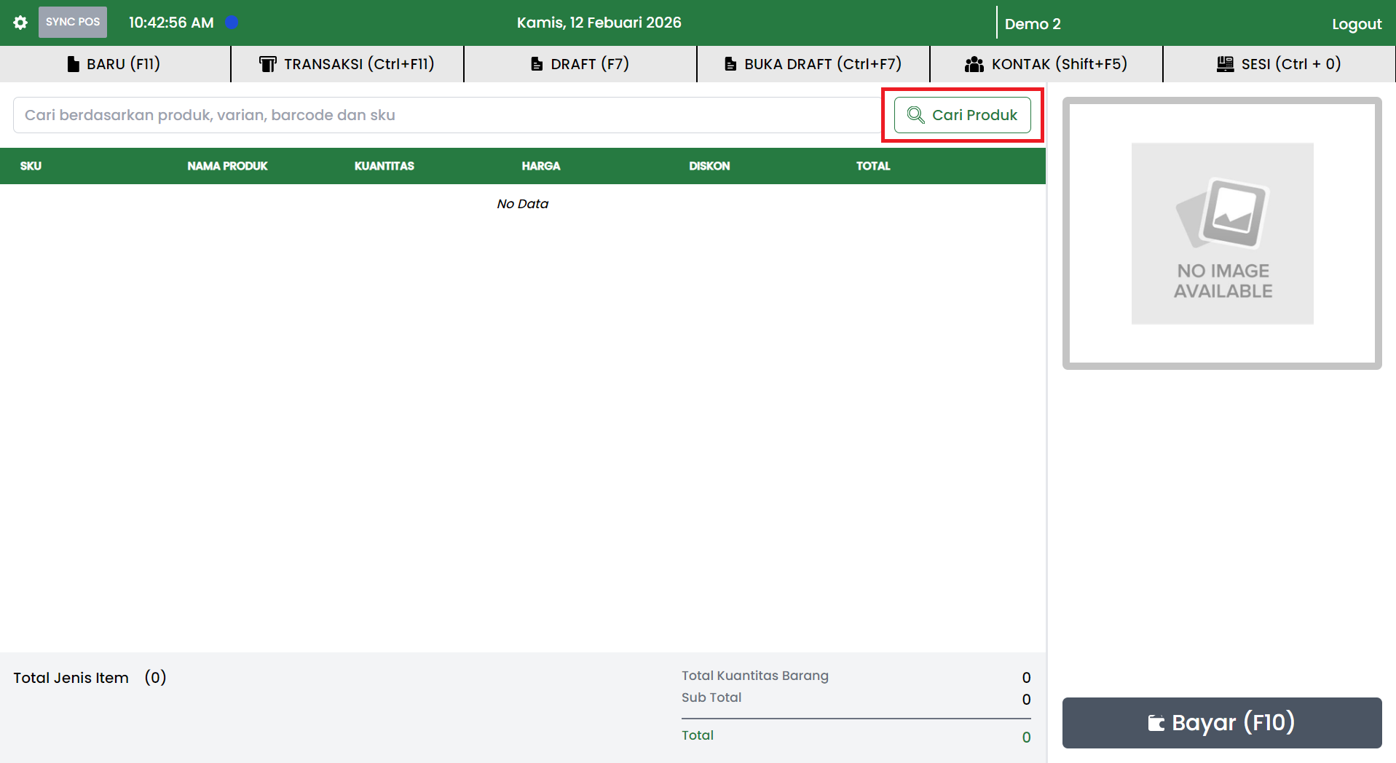Click the NAMA PRODUK column header
The height and width of the screenshot is (763, 1396).
pos(227,166)
